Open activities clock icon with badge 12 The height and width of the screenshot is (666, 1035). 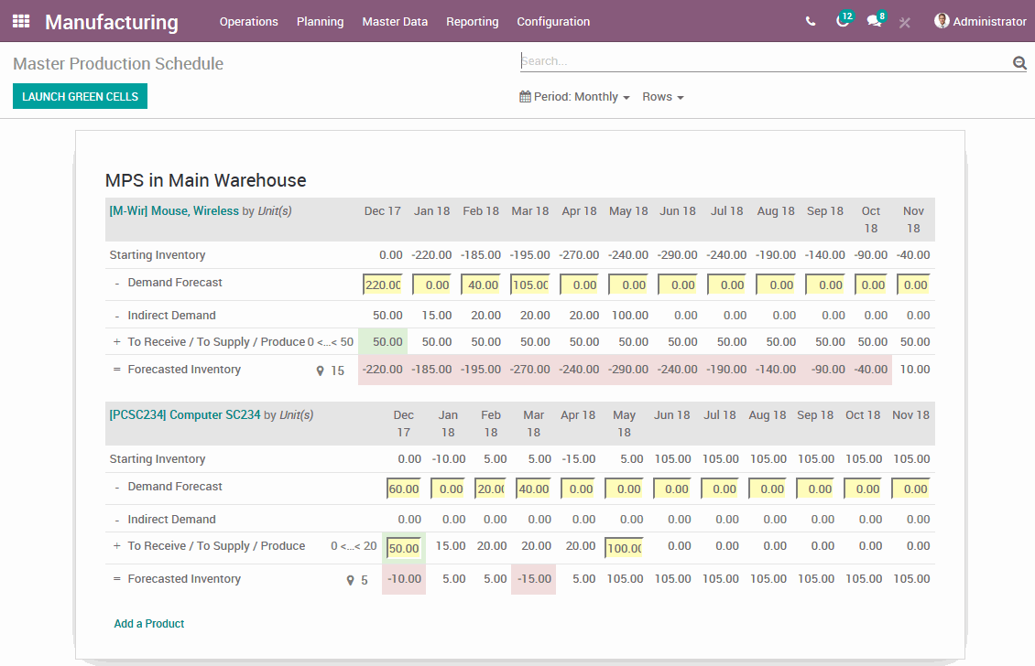[843, 21]
